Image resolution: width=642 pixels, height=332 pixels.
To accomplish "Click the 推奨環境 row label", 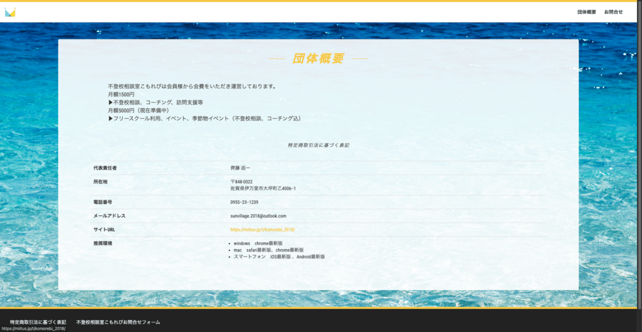I will (102, 243).
